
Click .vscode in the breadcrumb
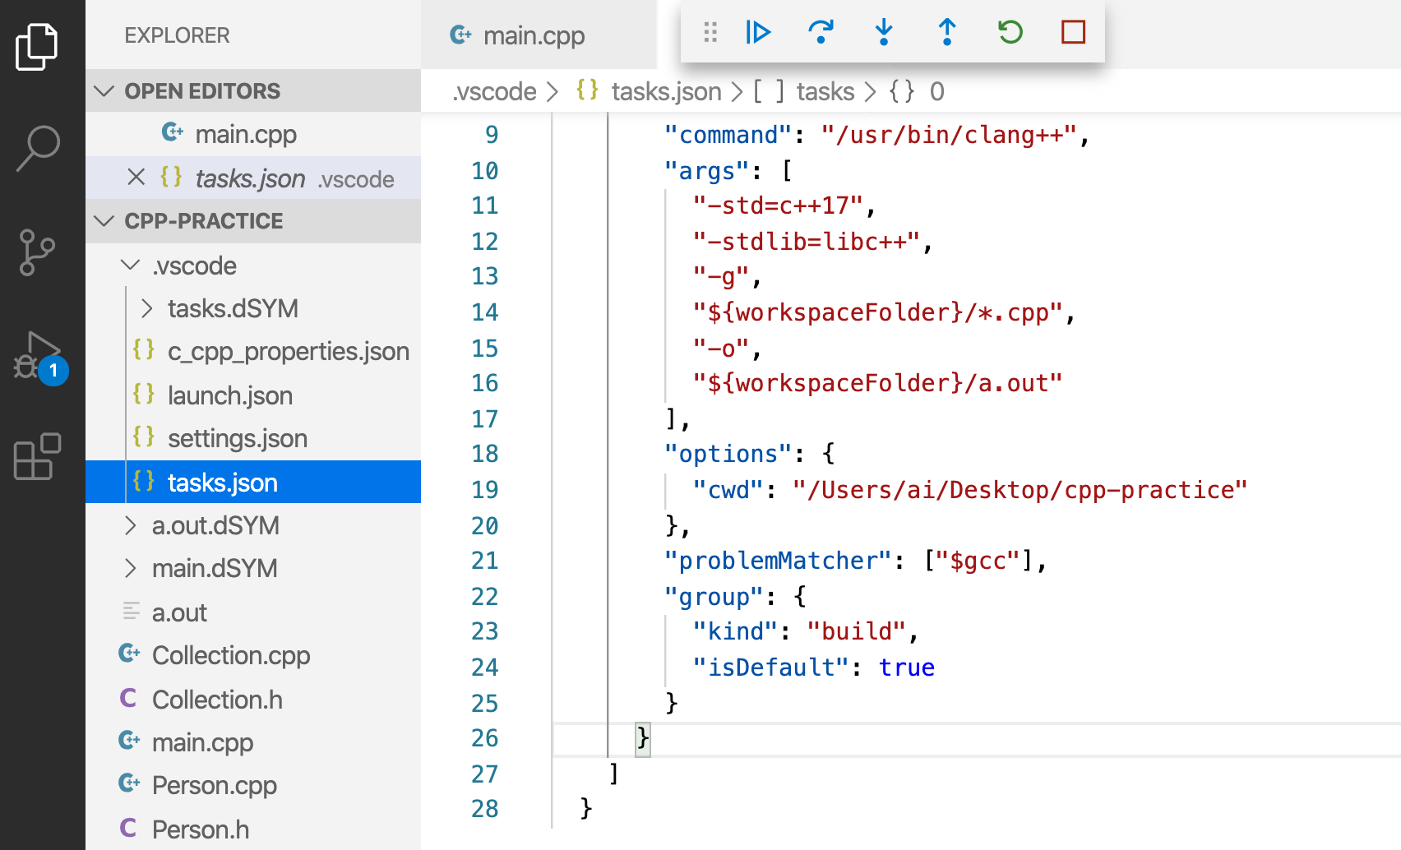tap(494, 91)
